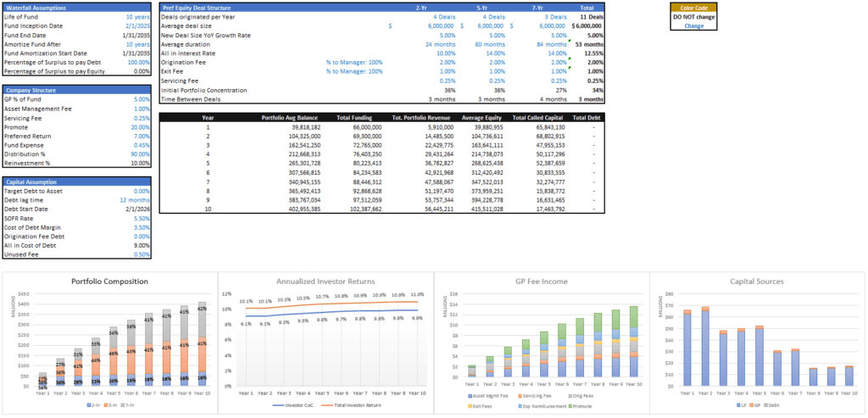Viewport: 868px width, 418px height.
Task: Click the Capital Assumption section header
Action: (77, 181)
